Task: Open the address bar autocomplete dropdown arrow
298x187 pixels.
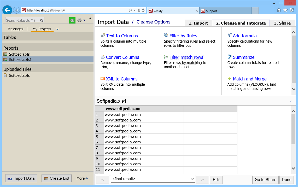Action: tap(135, 10)
